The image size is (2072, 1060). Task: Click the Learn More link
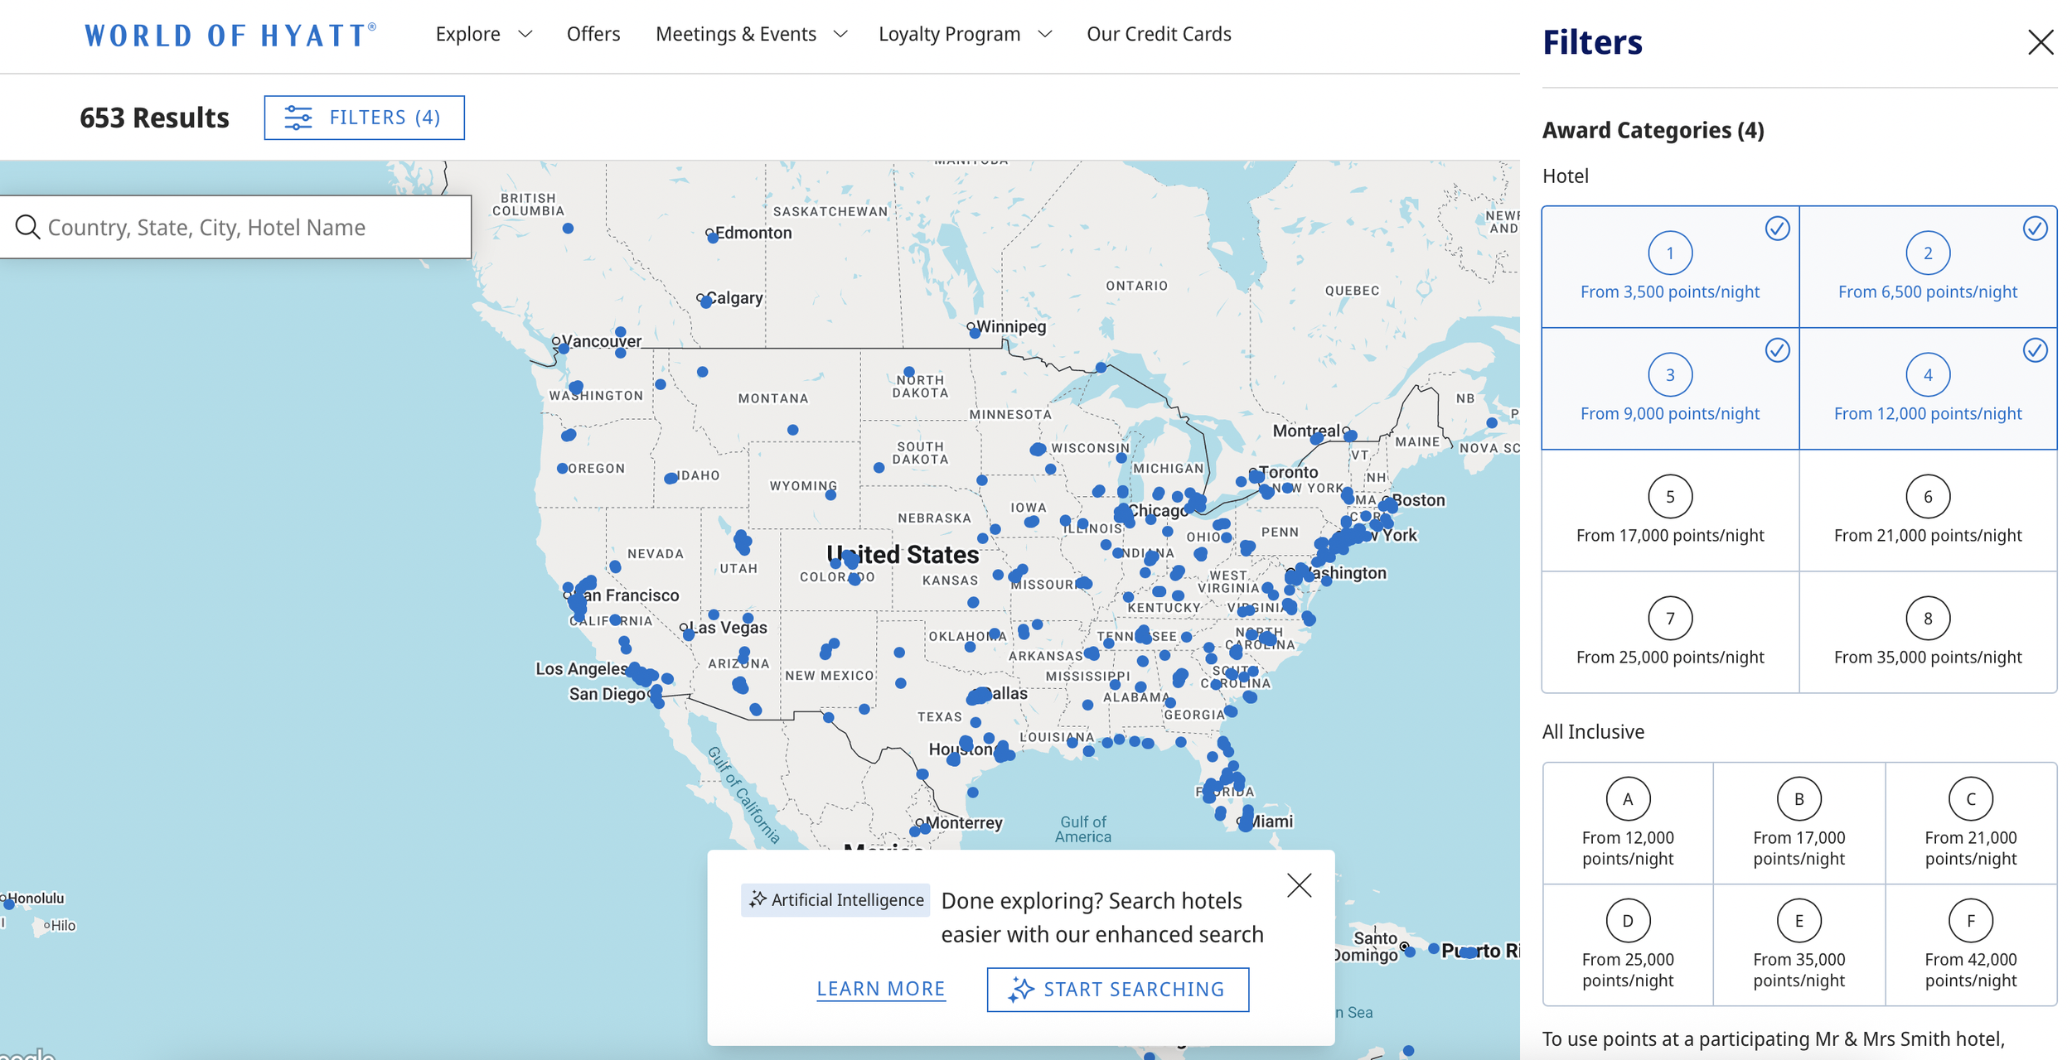(880, 989)
